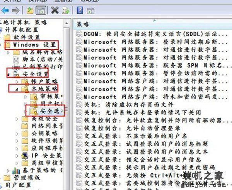Click the Forward arrow toolbar icon

pos(15,11)
